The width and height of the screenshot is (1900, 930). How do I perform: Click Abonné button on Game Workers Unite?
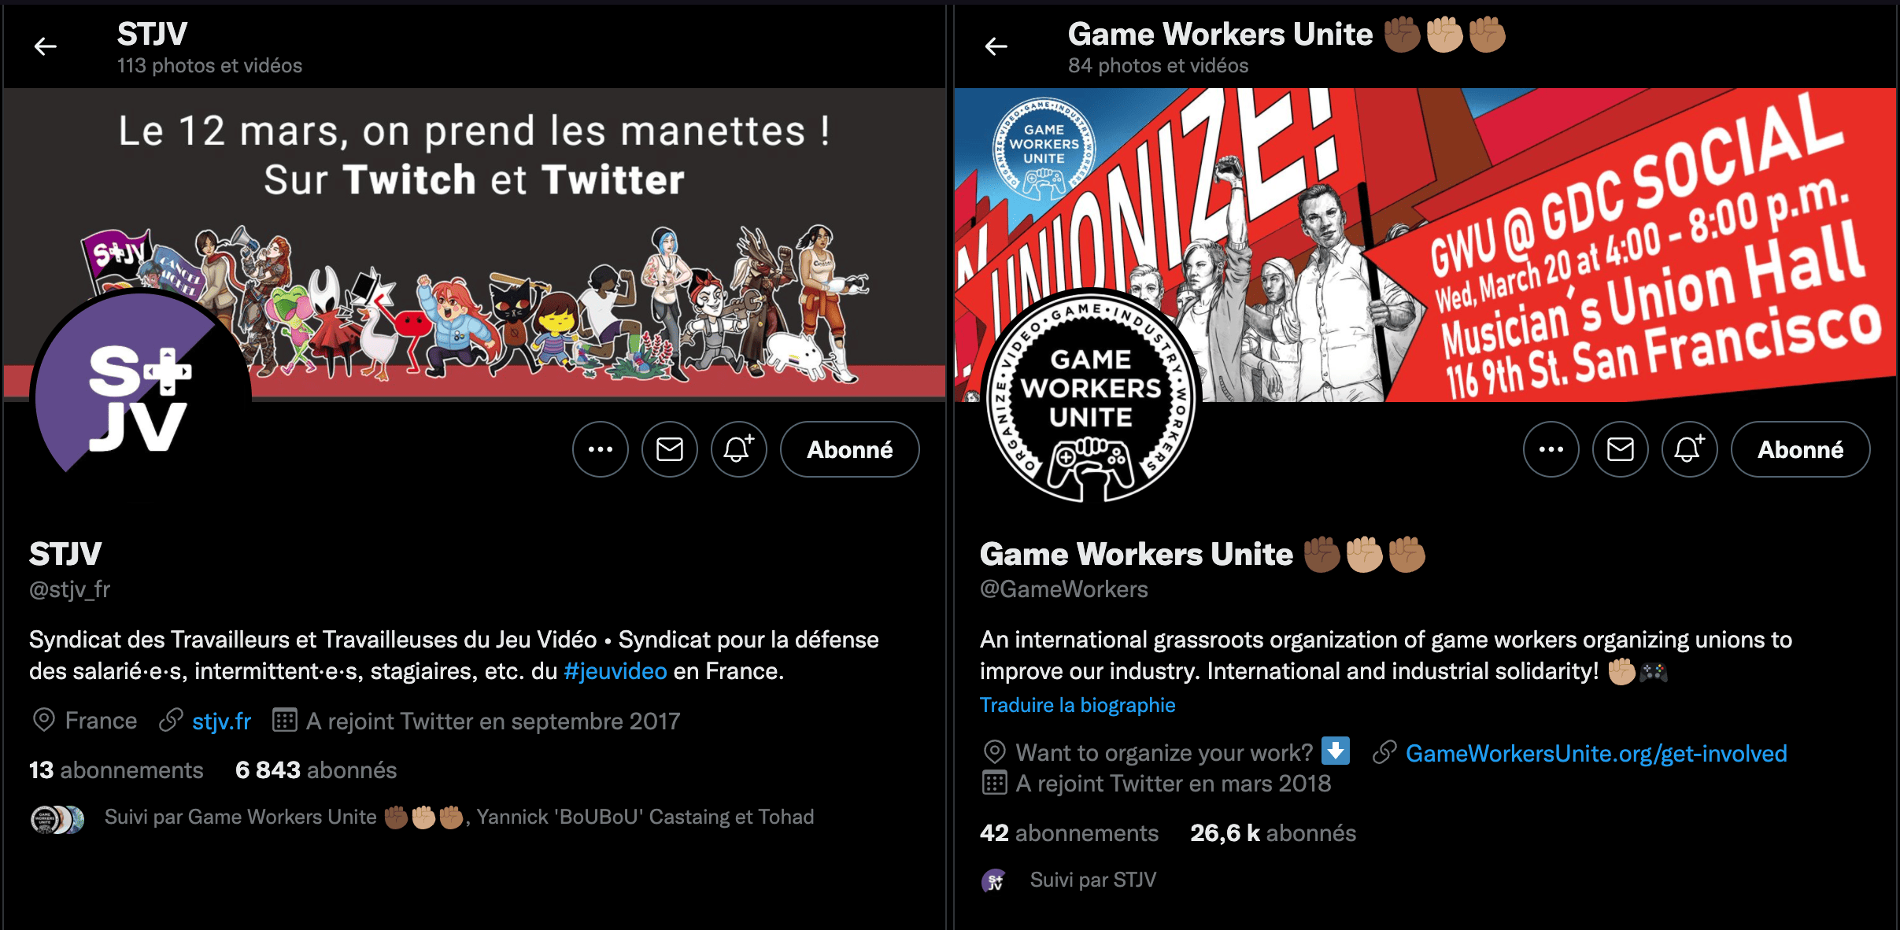coord(1801,449)
